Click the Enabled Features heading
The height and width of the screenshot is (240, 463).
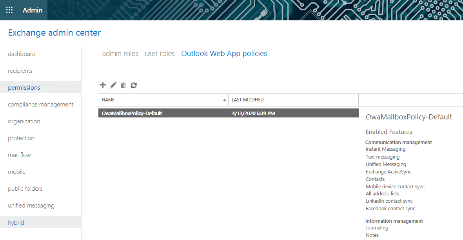tap(389, 132)
